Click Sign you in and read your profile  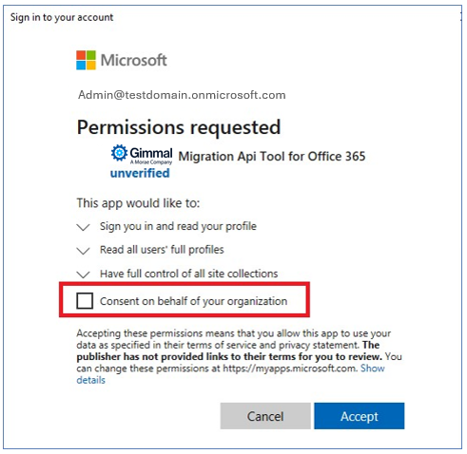coord(178,226)
